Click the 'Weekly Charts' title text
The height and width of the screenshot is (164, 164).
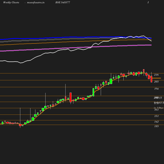pos(11,2)
